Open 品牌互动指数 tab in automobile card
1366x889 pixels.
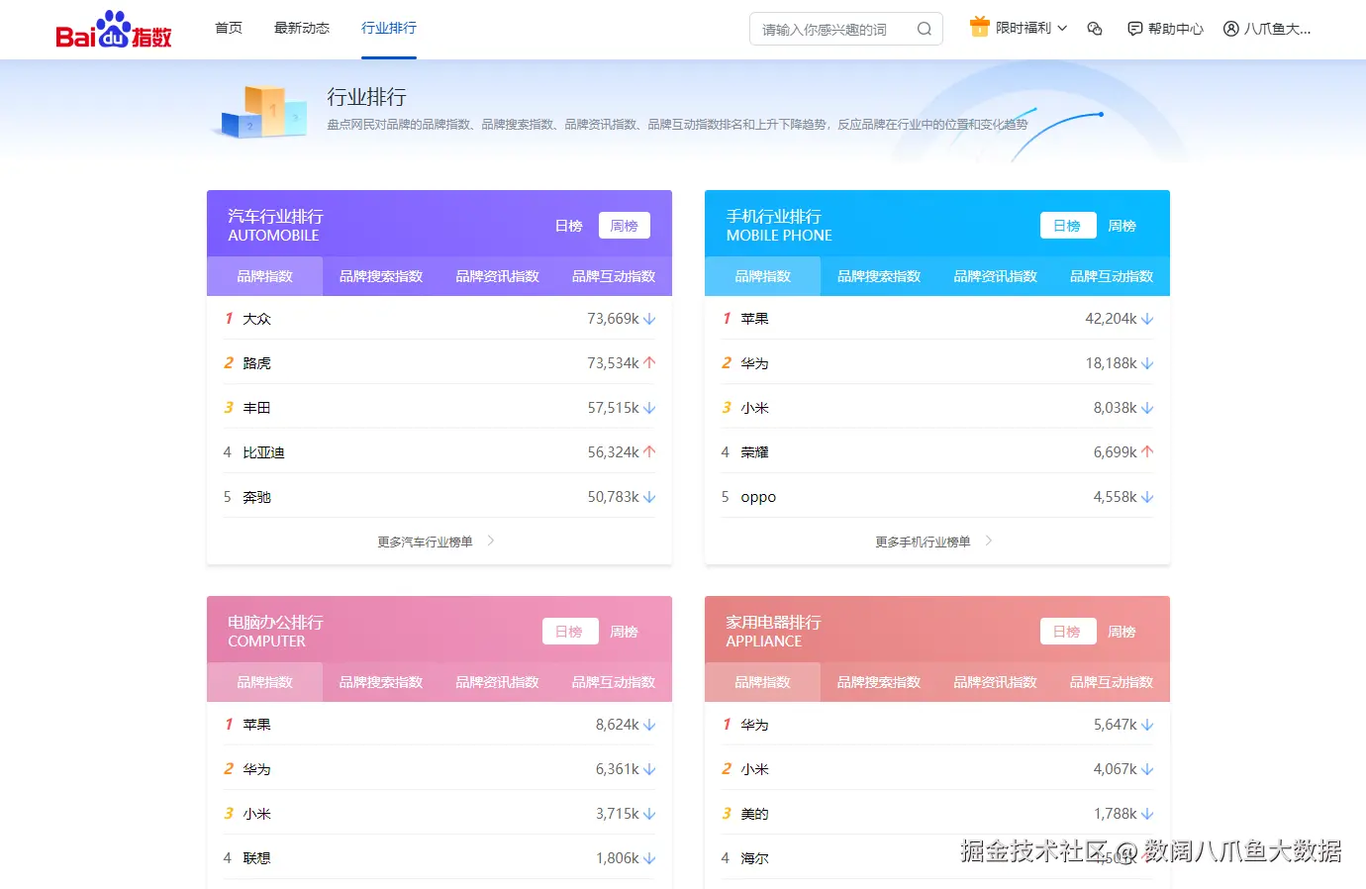click(614, 276)
